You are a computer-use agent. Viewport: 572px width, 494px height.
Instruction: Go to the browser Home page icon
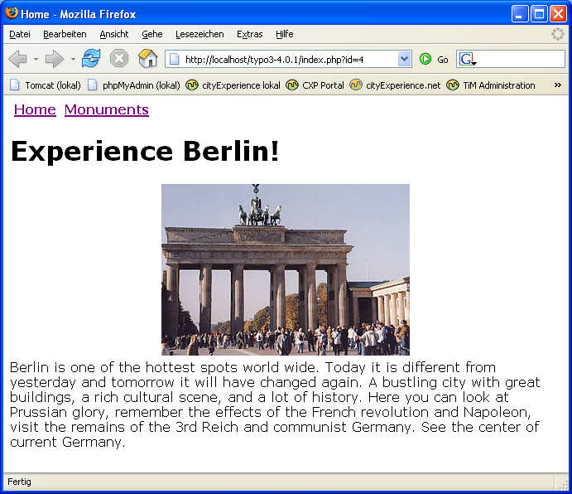147,59
